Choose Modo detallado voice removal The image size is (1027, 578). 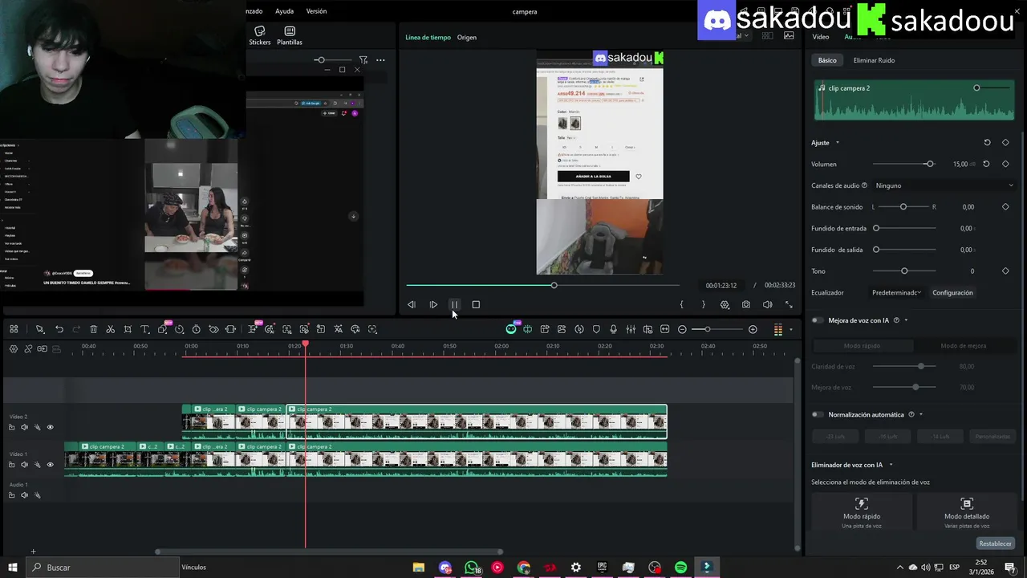tap(967, 511)
